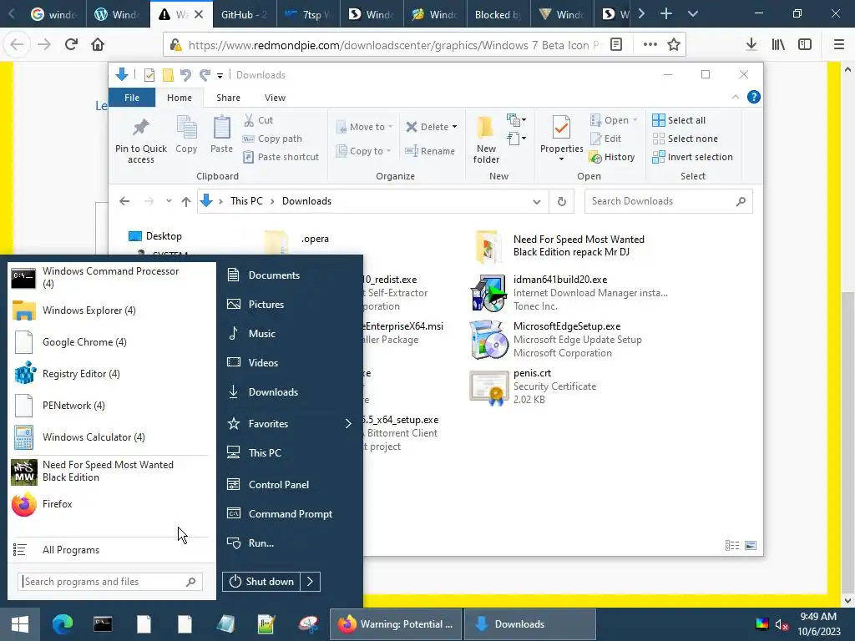The image size is (855, 641).
Task: Expand address bar history dropdown
Action: pyautogui.click(x=537, y=202)
